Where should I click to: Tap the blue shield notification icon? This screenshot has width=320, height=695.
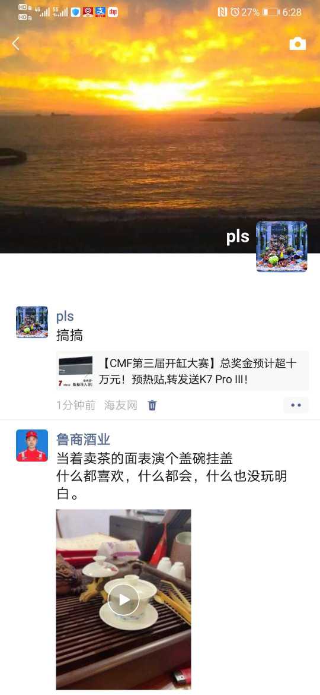(x=76, y=12)
